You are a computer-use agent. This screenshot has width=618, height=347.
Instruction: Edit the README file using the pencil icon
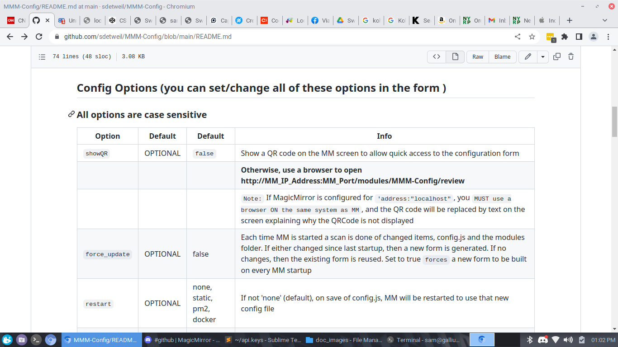tap(528, 56)
